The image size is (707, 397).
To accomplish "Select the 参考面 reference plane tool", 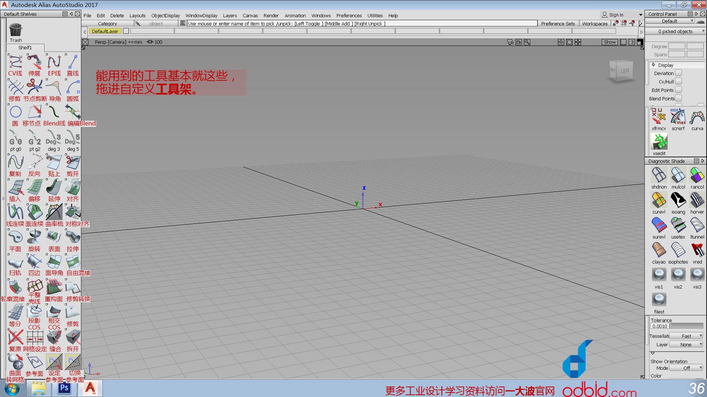I will (x=35, y=362).
